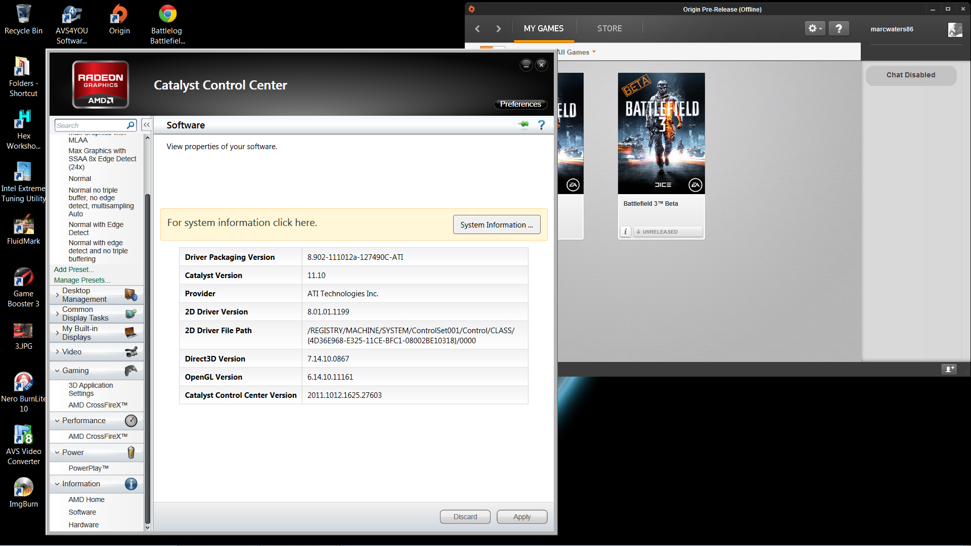Screen dimensions: 971x546
Task: Open the Folders Shortcut desktop icon
Action: 23,77
